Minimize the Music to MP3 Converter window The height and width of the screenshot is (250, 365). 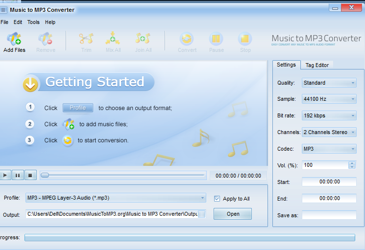point(335,8)
